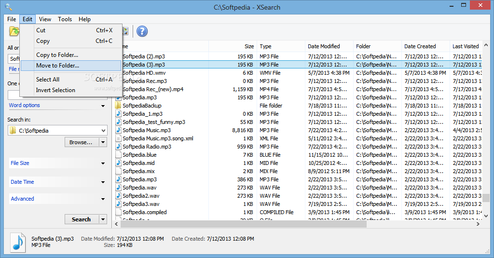Click the blank file icon of Softpedia.mix
The height and width of the screenshot is (258, 494).
(118, 171)
